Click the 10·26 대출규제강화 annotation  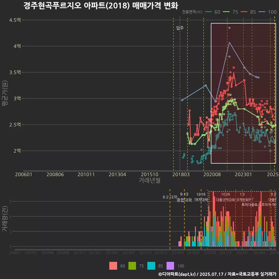pos(226,197)
